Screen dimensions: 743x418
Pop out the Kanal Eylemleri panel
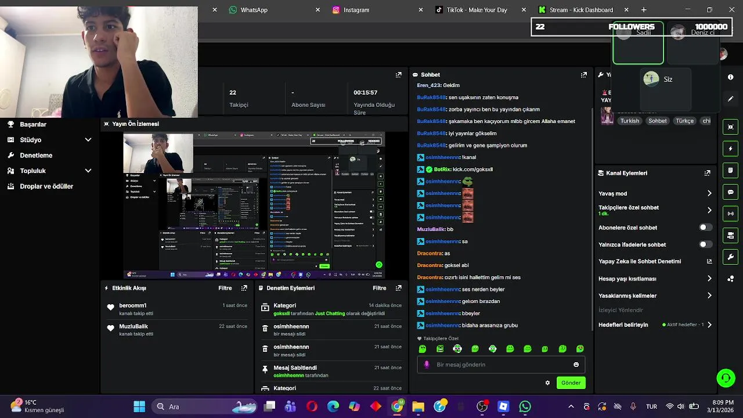(707, 173)
